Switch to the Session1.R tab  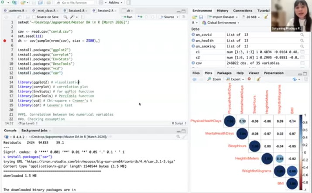77,10
